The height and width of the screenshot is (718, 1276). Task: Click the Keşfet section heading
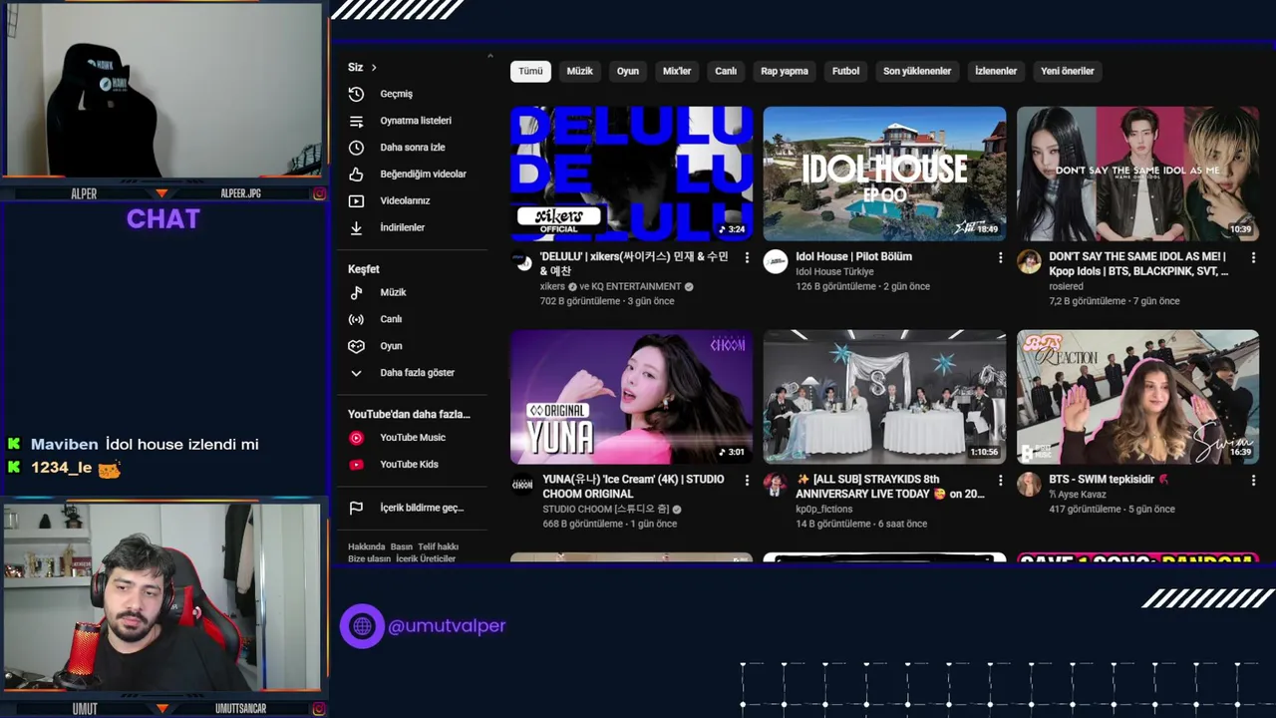364,269
